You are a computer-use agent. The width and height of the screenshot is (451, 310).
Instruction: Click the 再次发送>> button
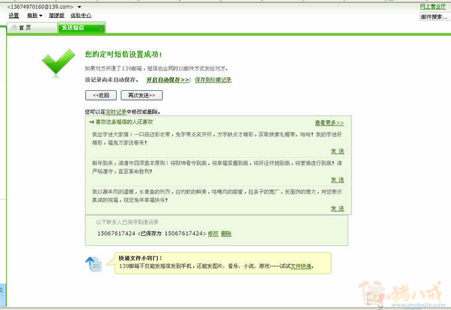click(x=141, y=96)
